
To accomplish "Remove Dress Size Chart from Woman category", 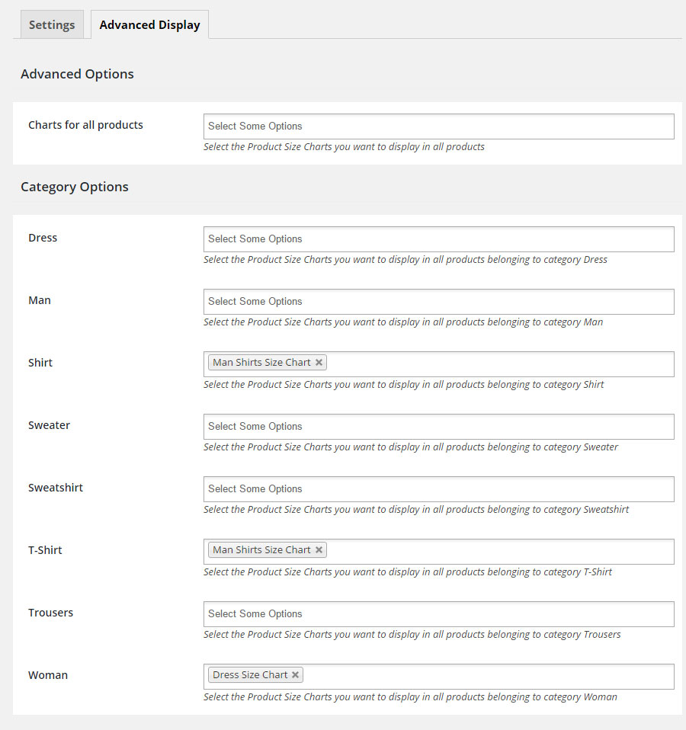I will (295, 675).
